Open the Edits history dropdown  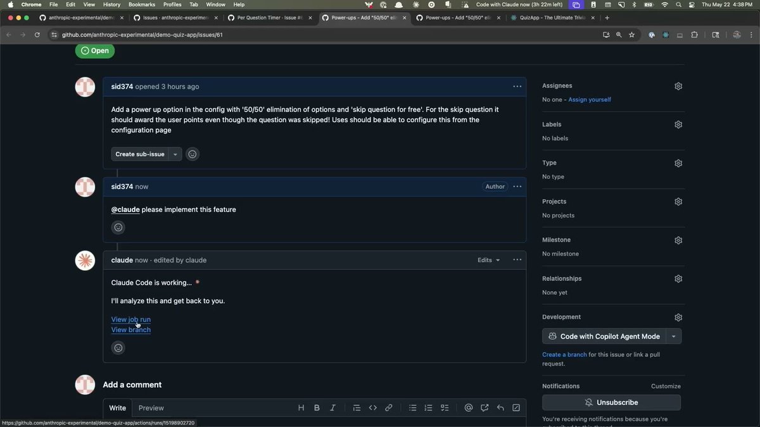488,260
